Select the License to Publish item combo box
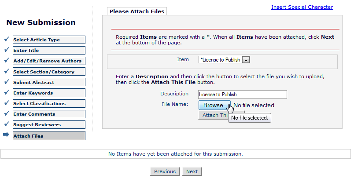Image resolution: width=354 pixels, height=182 pixels. click(224, 60)
